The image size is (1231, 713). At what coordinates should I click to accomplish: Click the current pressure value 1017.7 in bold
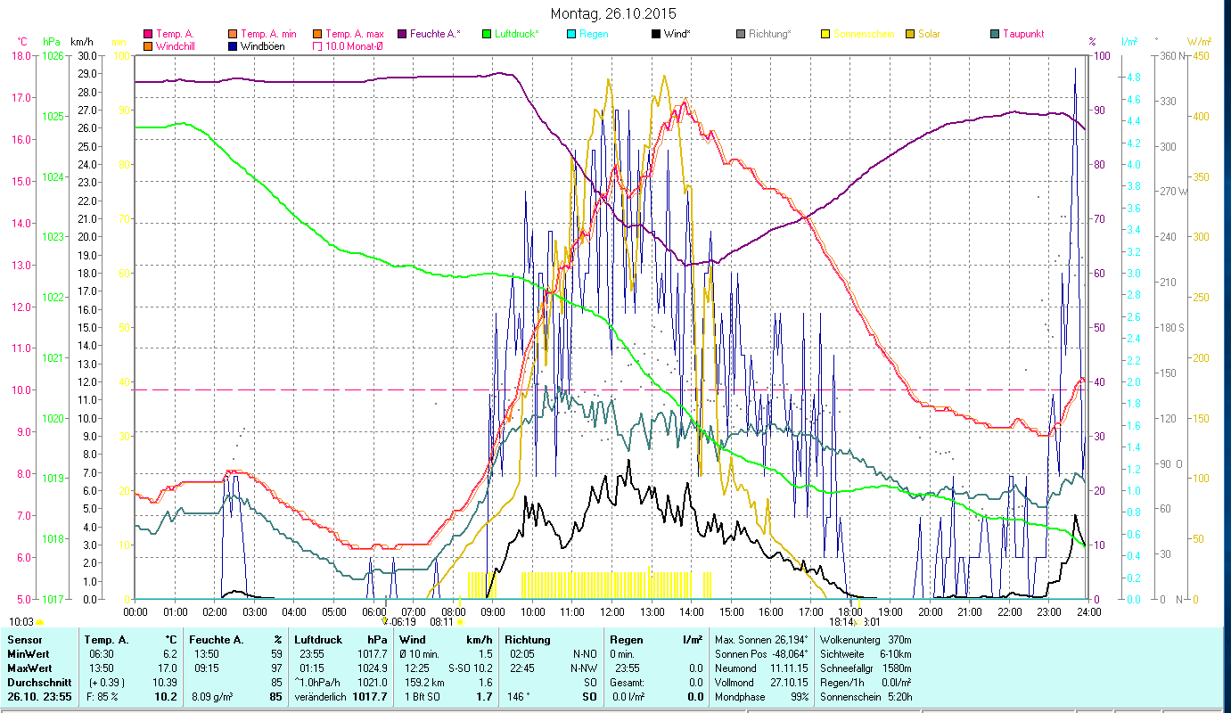point(370,696)
